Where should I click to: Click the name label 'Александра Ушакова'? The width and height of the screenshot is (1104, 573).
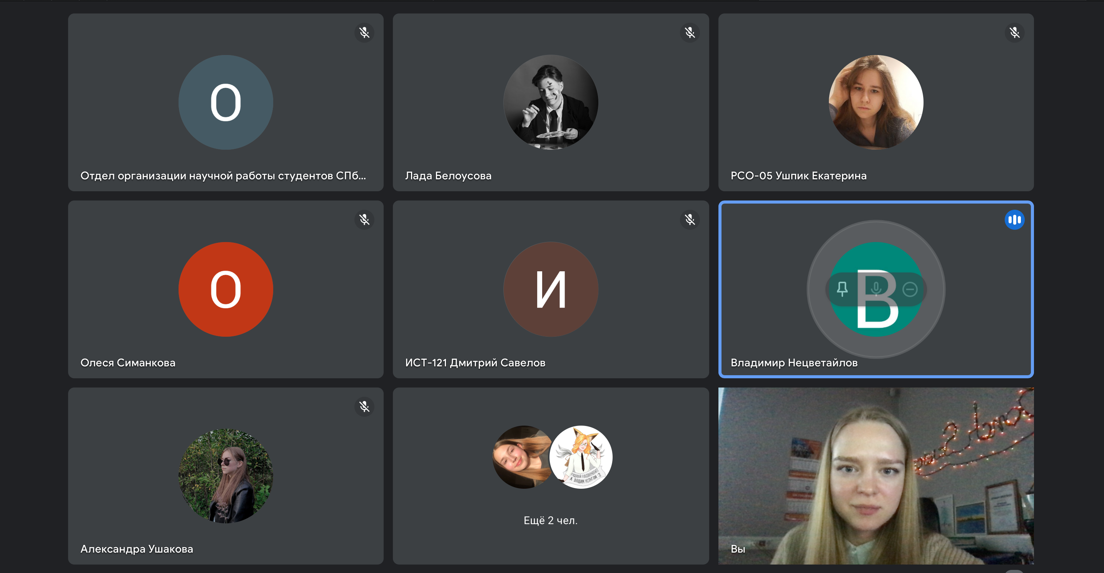tap(137, 549)
